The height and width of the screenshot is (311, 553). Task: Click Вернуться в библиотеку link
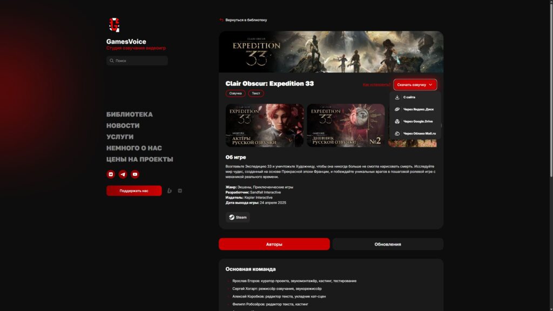tap(246, 20)
